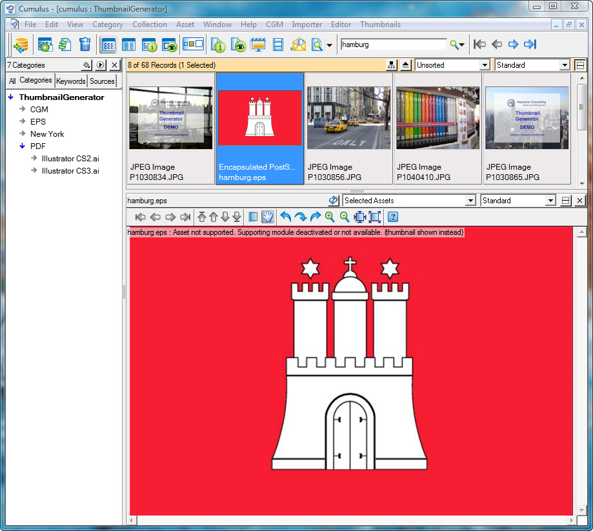
Task: Open the CGM menu
Action: tap(274, 25)
